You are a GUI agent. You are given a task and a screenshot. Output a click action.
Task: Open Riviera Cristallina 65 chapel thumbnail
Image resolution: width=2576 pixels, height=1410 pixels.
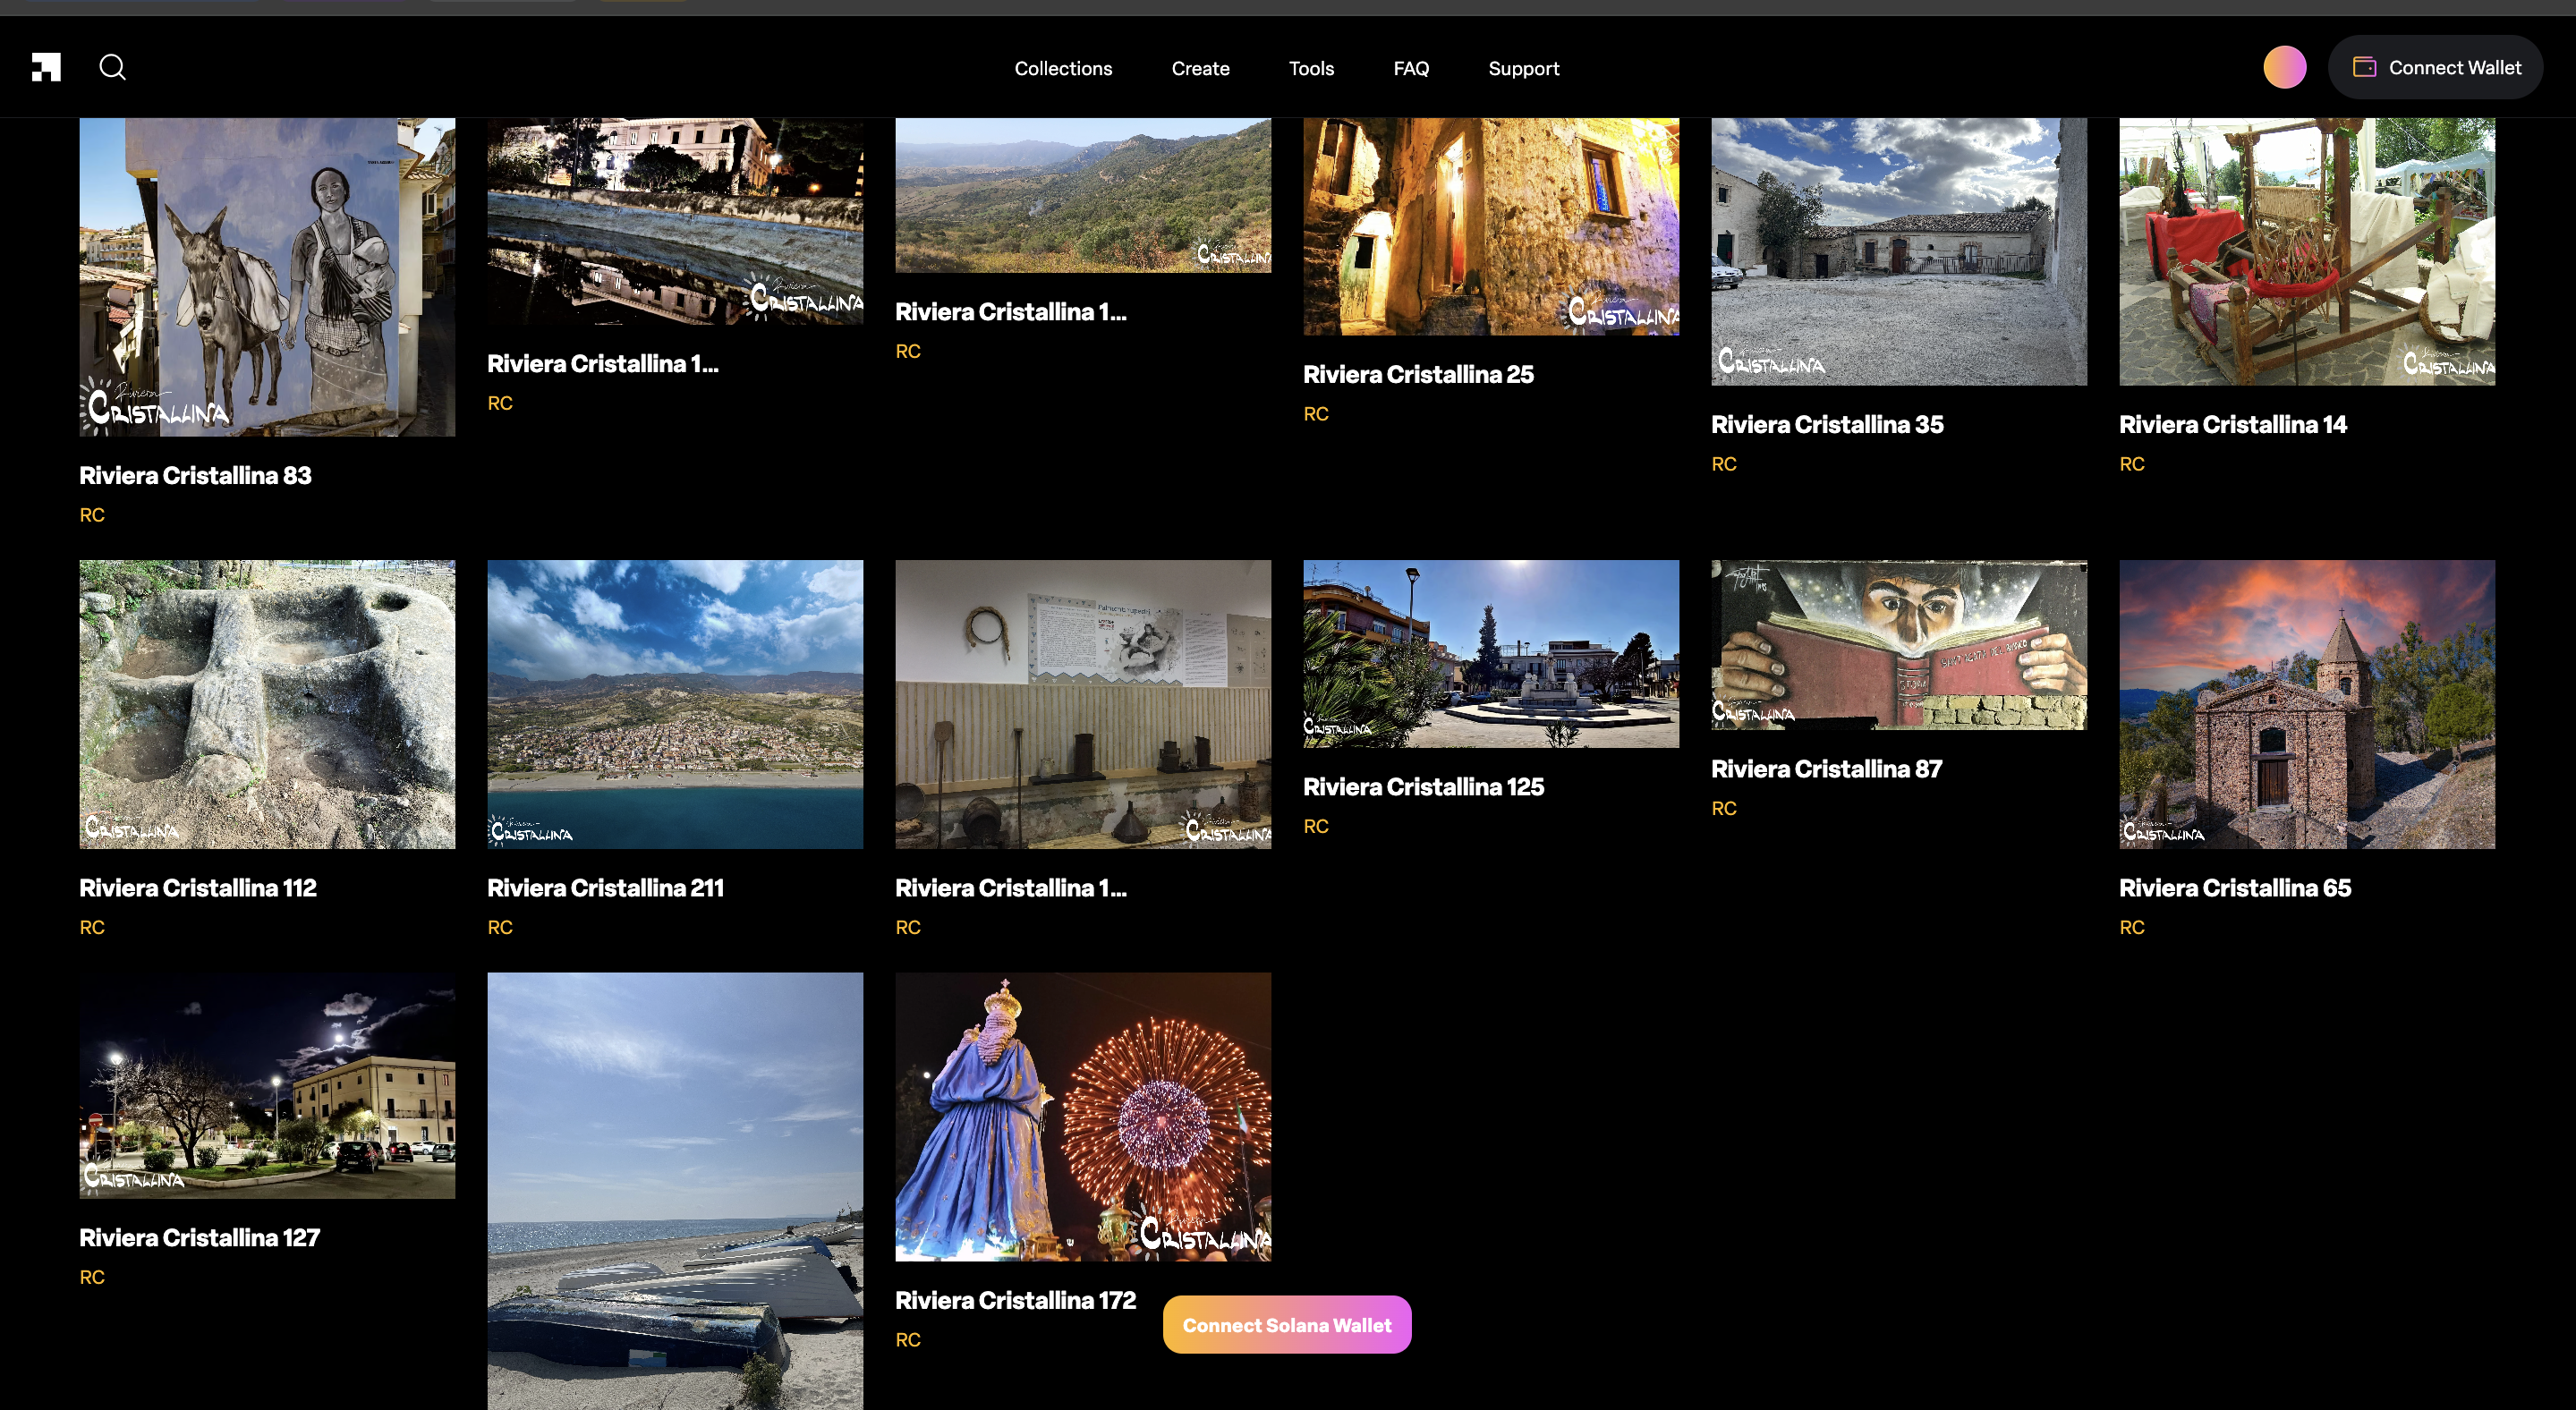2307,704
